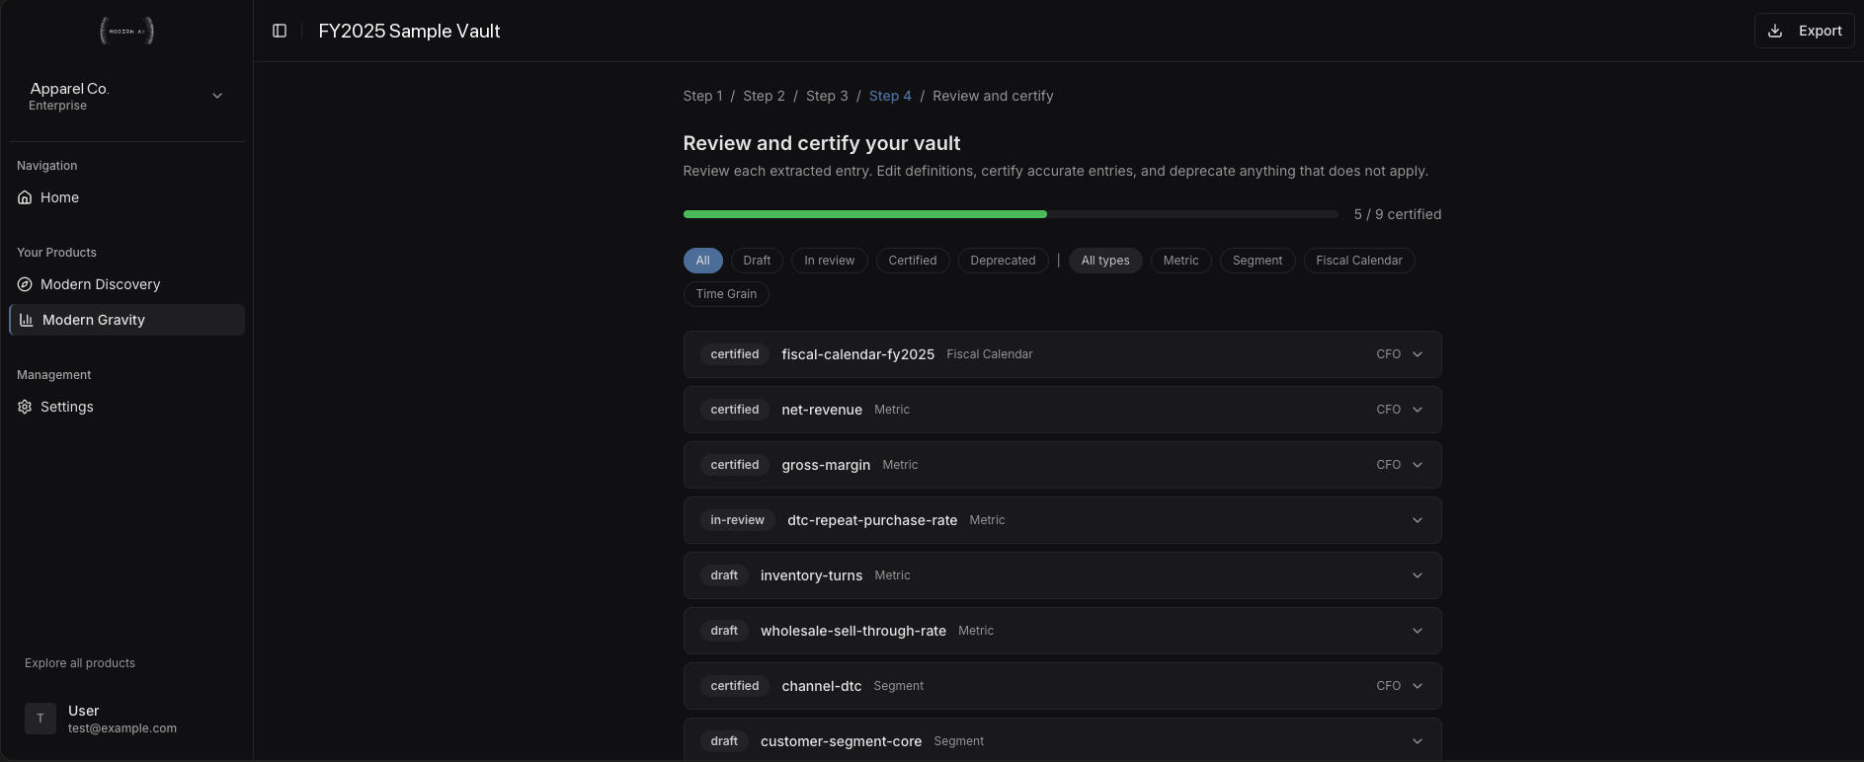The width and height of the screenshot is (1864, 762).
Task: Click the Export button label
Action: 1820,31
